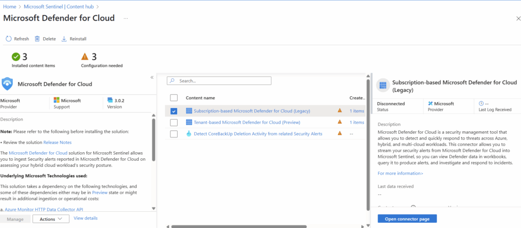Click the green installed items checkmark icon
This screenshot has height=228, width=521.
tap(16, 57)
